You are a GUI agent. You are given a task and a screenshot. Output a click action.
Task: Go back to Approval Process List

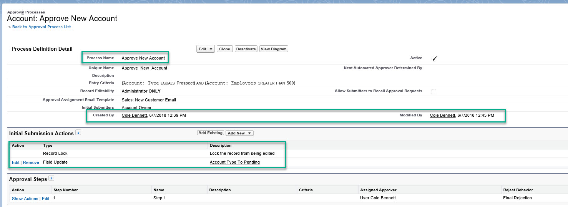[x=42, y=27]
